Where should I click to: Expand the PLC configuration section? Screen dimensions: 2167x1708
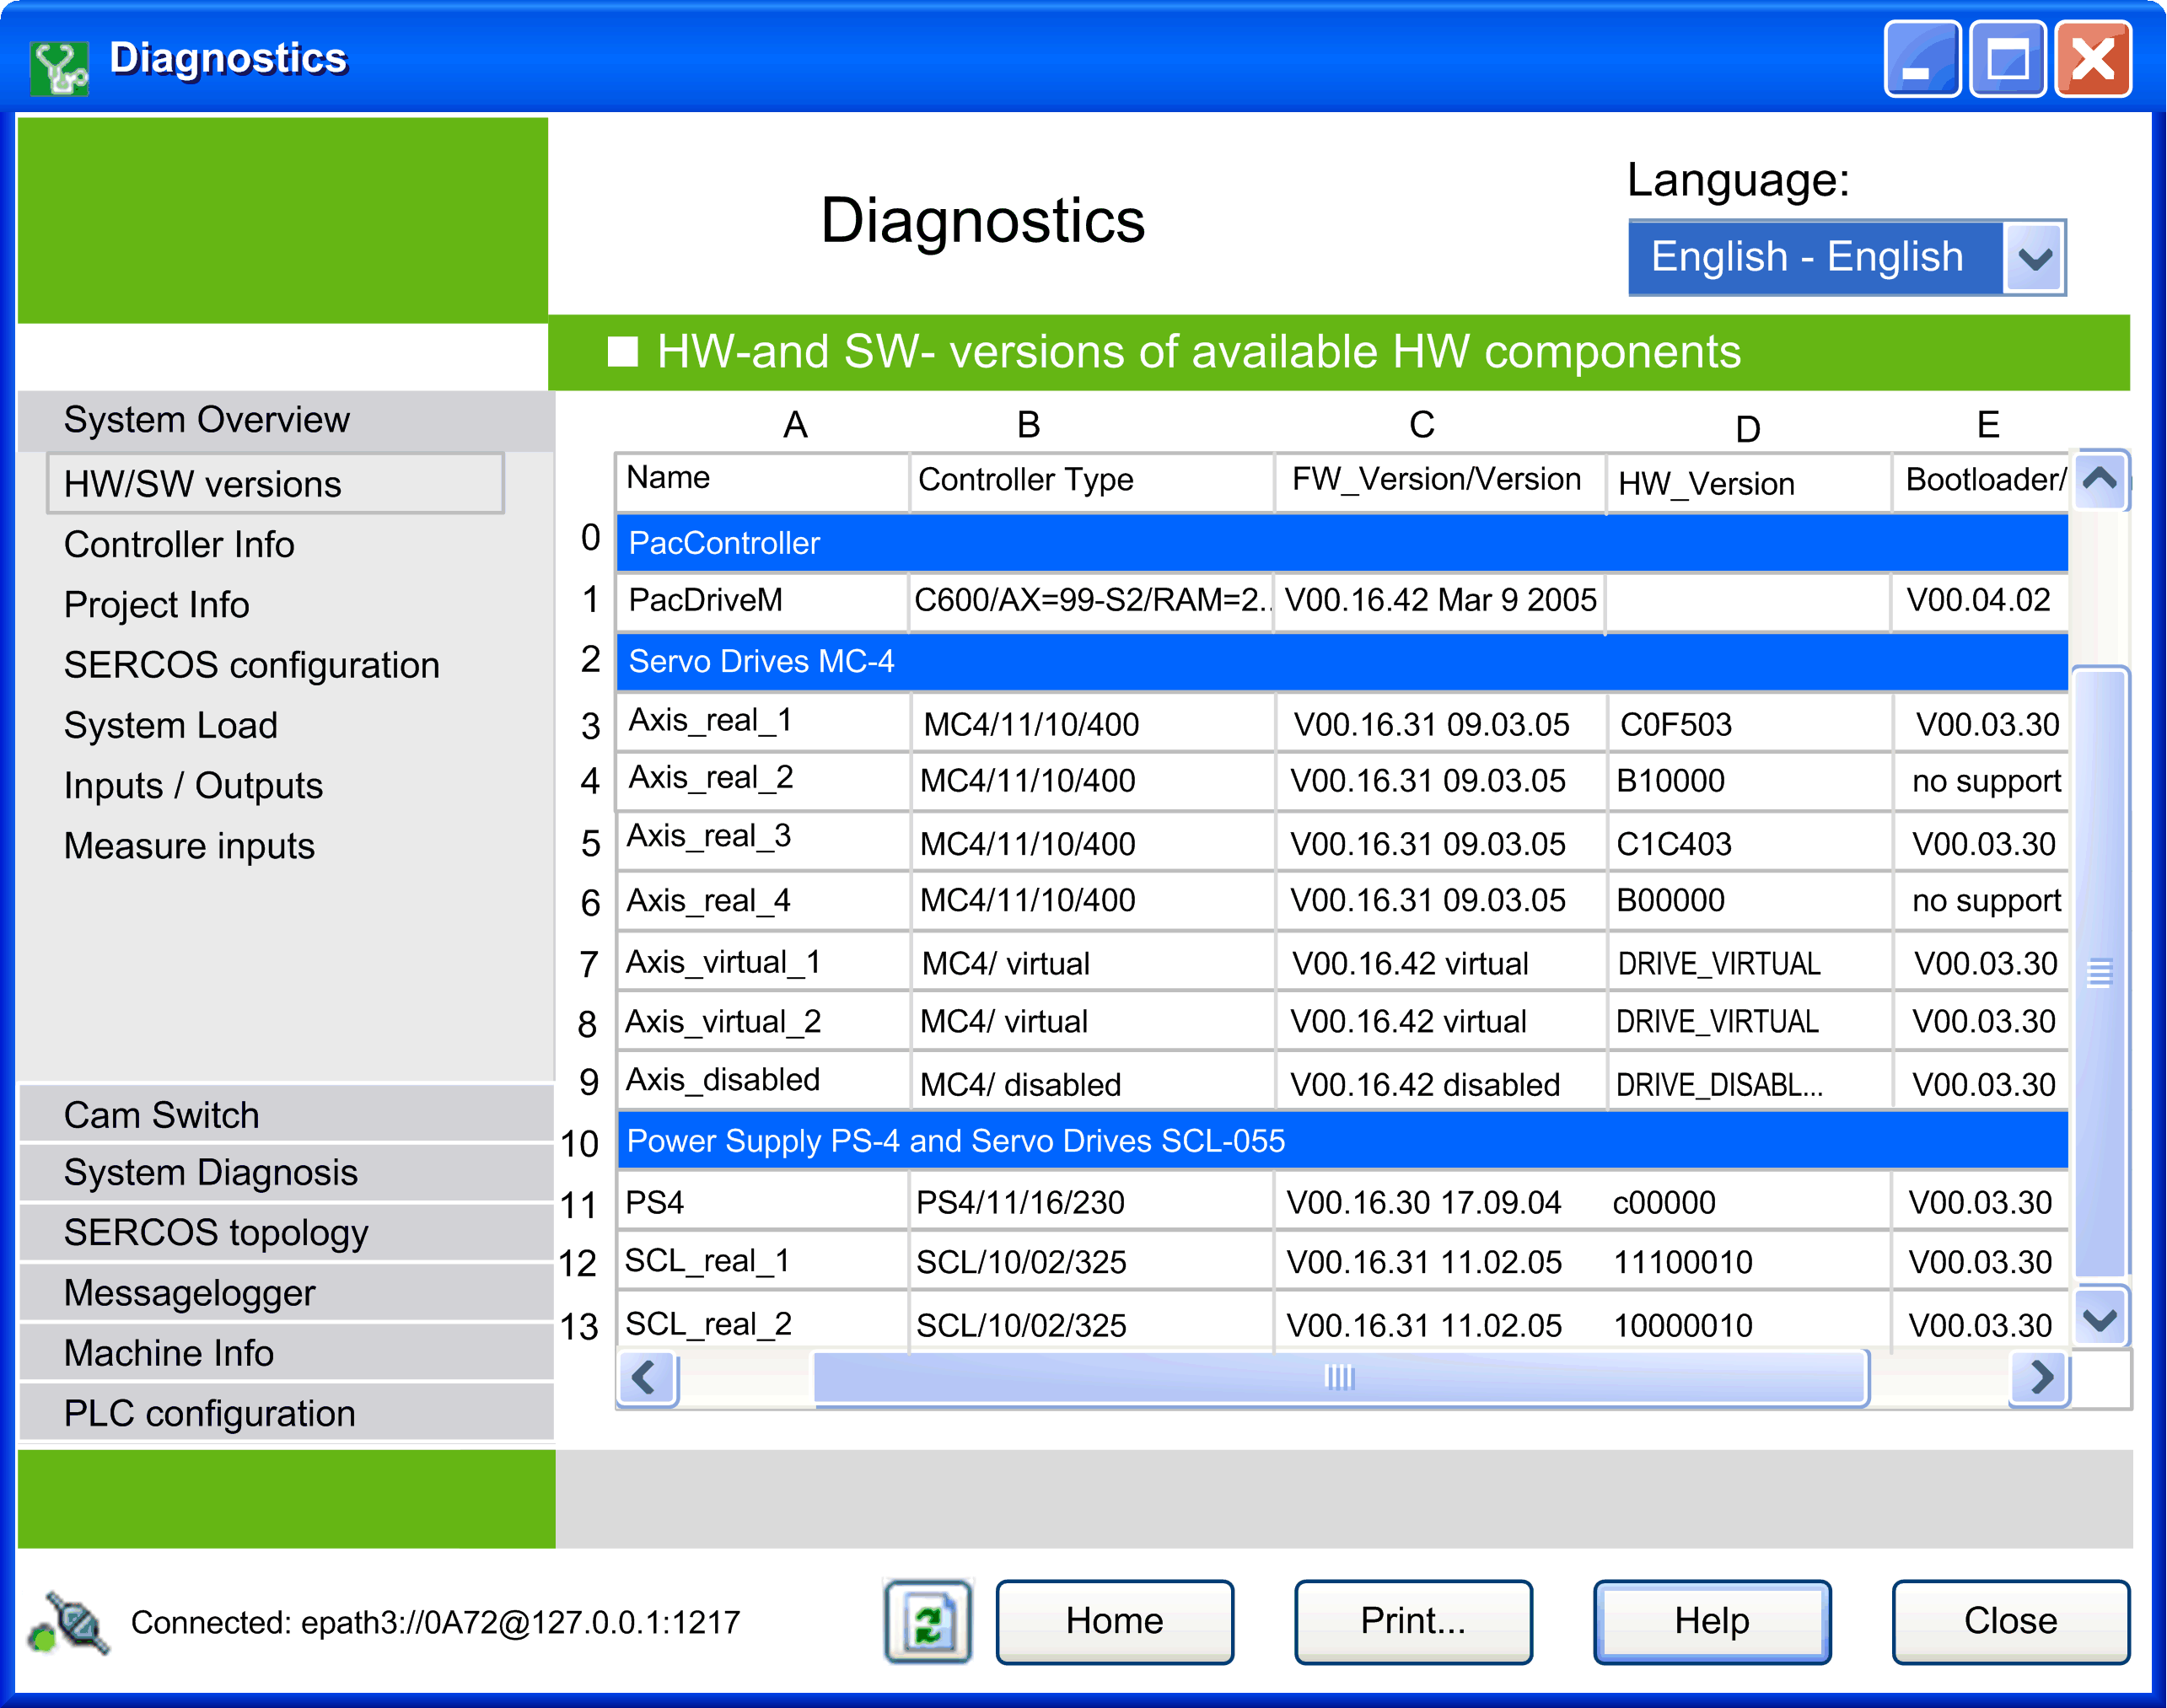286,1412
